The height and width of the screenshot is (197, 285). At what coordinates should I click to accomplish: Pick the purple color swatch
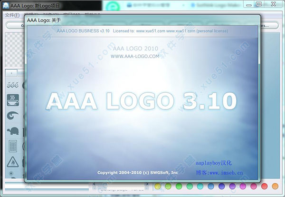tap(232, 186)
